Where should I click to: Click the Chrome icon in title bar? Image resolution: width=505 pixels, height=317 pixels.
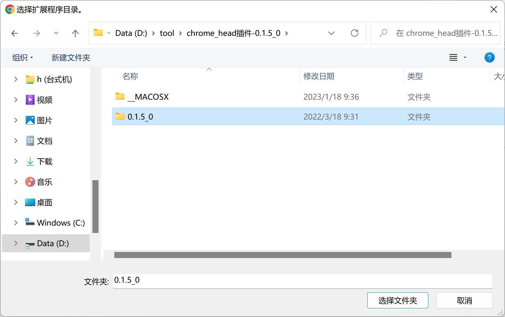tap(10, 10)
